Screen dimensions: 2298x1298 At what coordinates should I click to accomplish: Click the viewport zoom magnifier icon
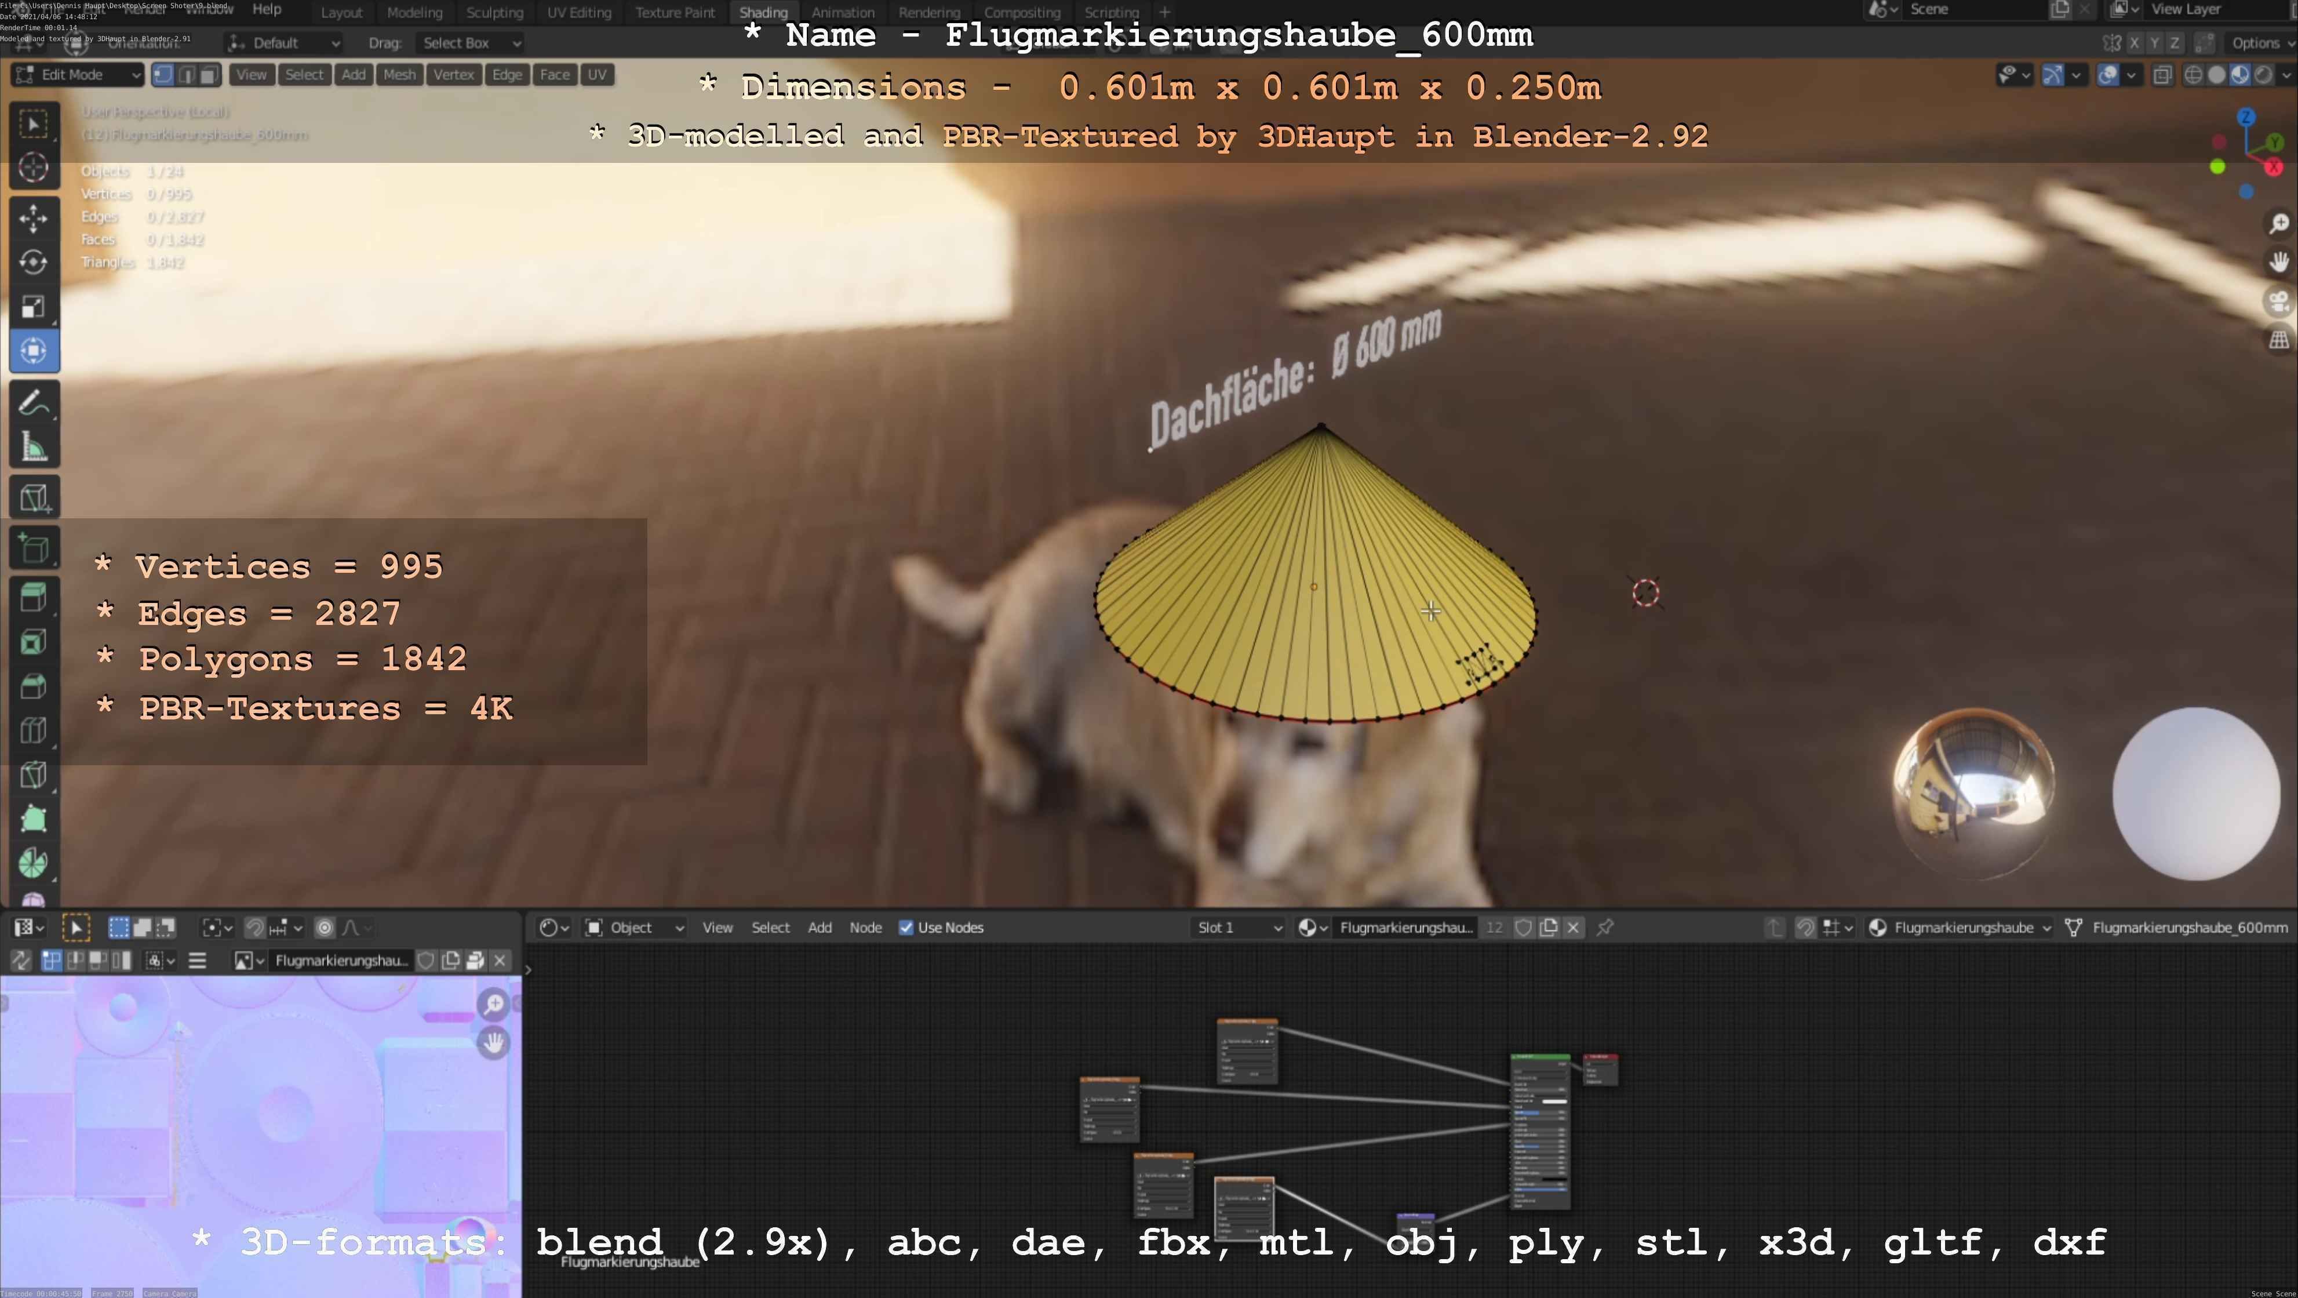pyautogui.click(x=2278, y=223)
